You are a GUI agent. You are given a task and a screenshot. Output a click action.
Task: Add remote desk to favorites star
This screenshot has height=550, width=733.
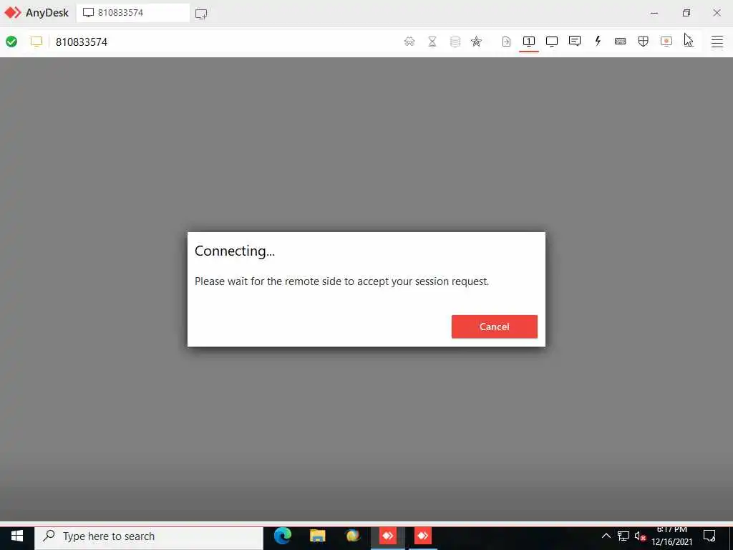476,42
